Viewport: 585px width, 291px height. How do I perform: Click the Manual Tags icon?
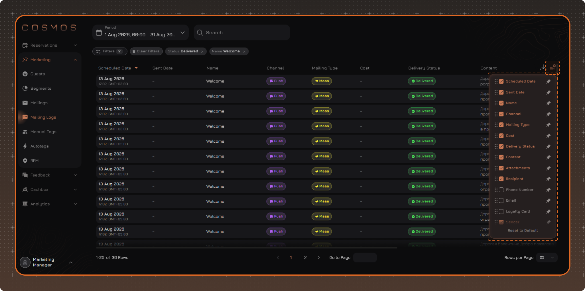click(25, 132)
